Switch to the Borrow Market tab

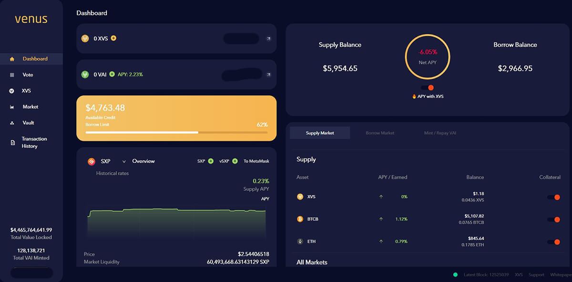(380, 133)
